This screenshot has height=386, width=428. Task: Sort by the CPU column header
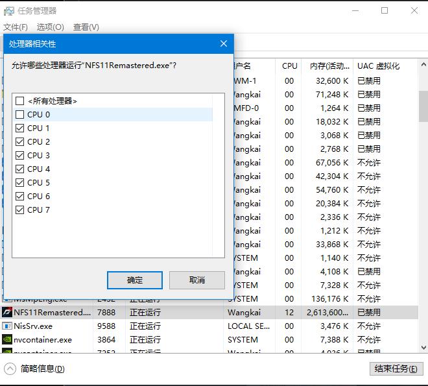click(x=290, y=66)
